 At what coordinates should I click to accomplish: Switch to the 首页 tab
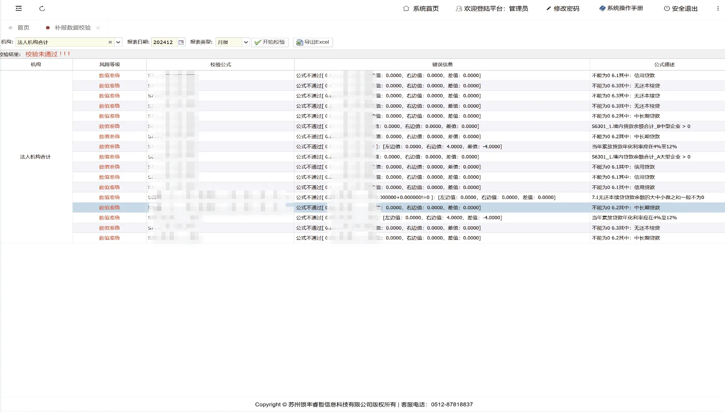click(x=23, y=28)
